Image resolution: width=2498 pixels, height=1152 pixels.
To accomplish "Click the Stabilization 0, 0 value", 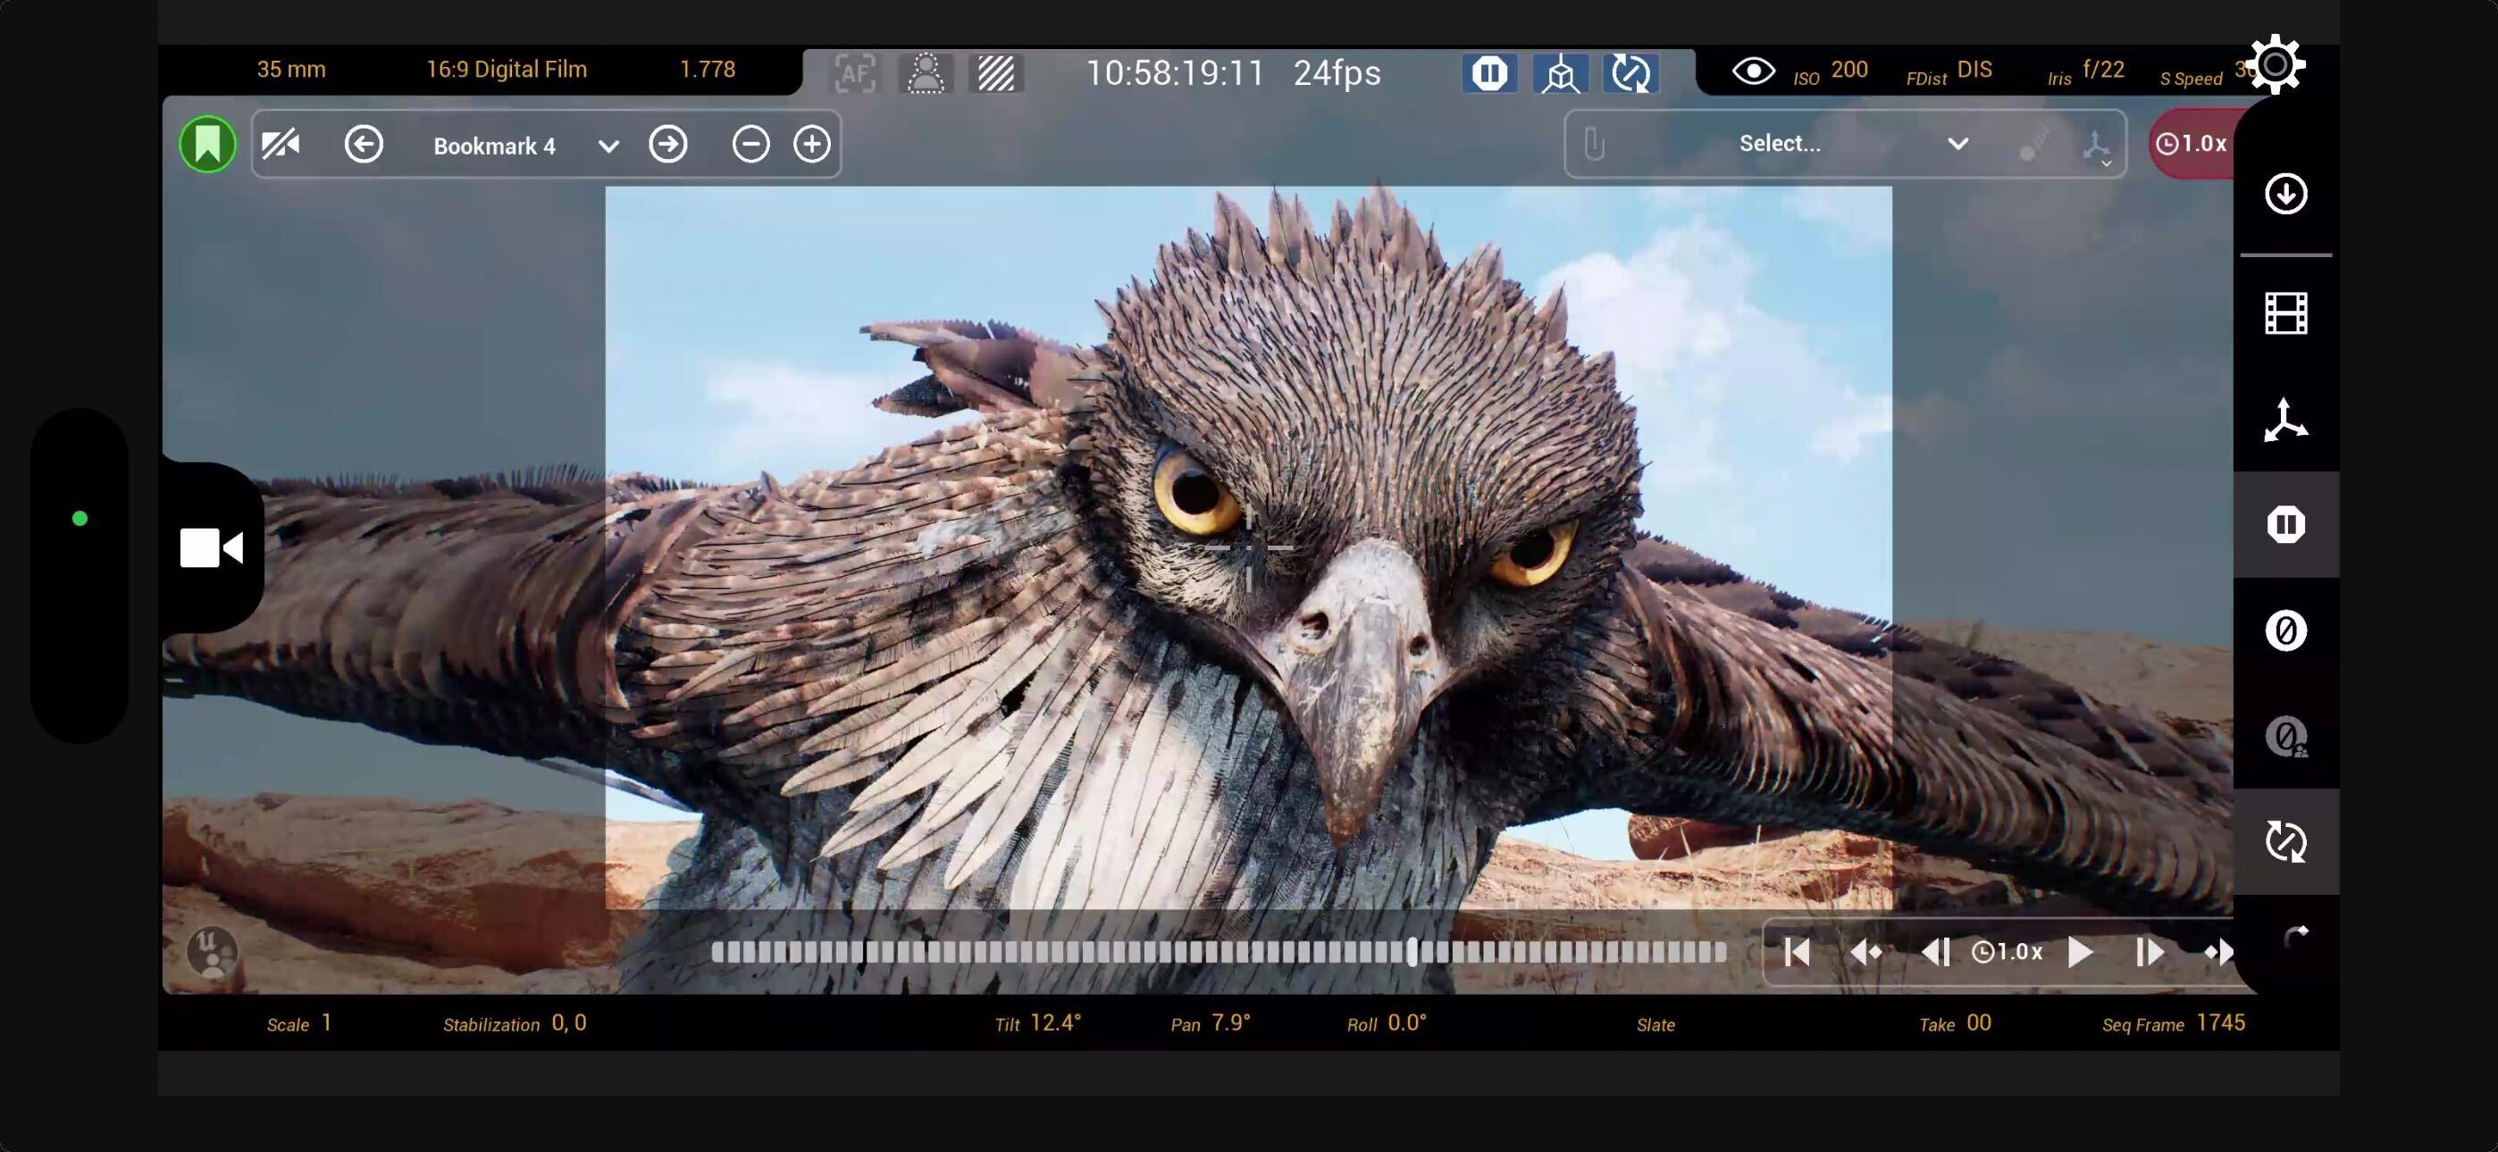I will pyautogui.click(x=514, y=1023).
